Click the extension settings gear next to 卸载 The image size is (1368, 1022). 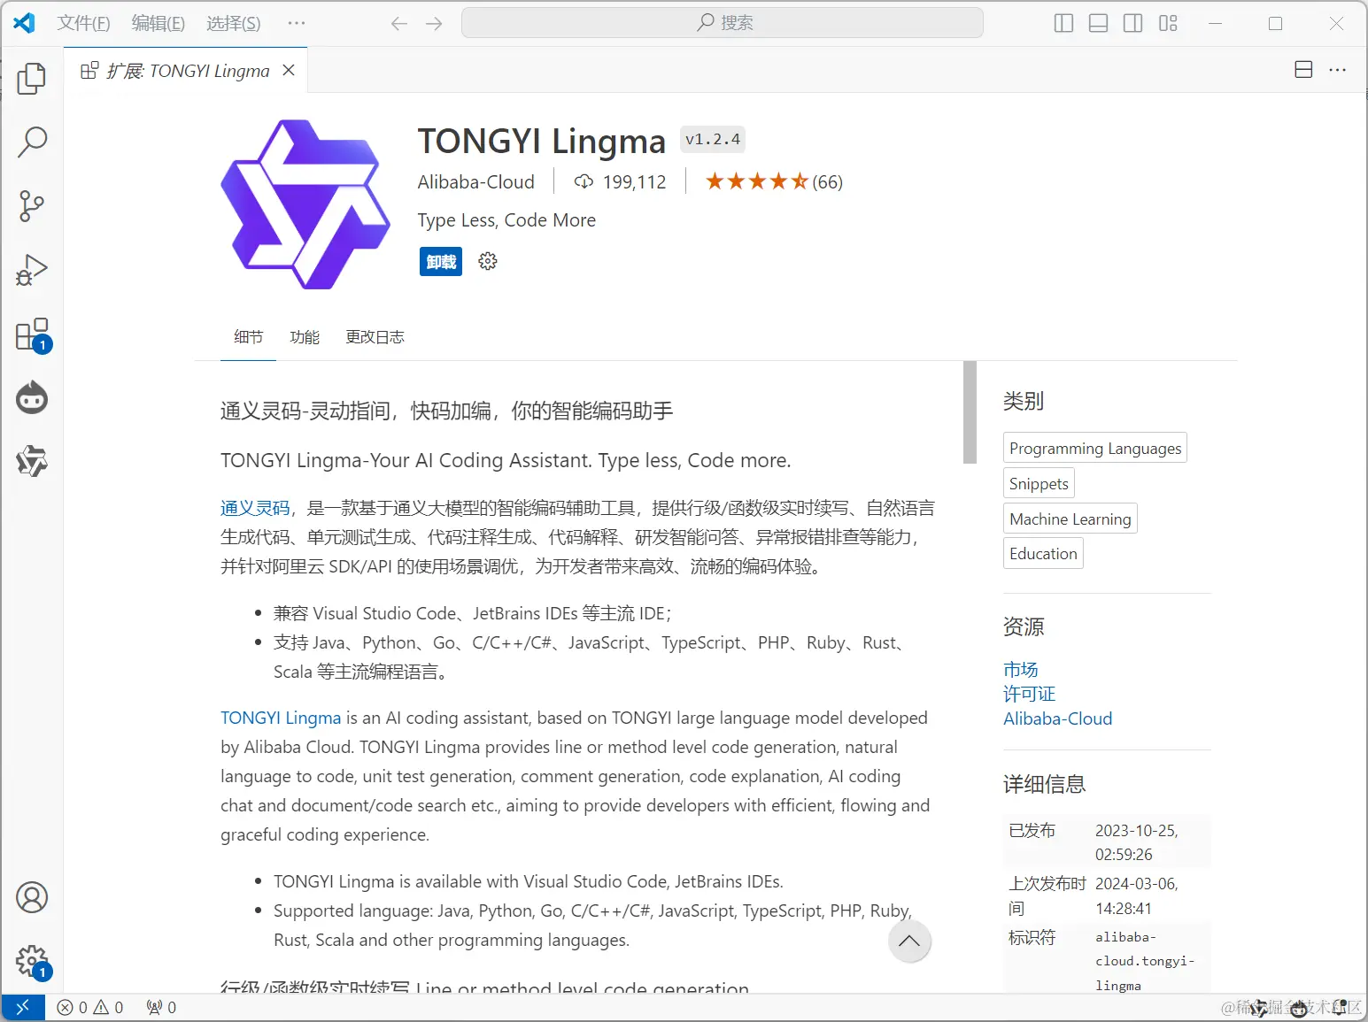[x=488, y=261]
